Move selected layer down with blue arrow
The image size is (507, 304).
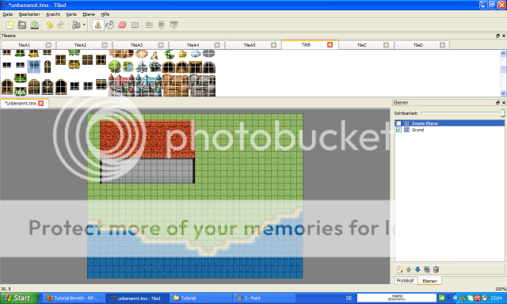(417, 269)
